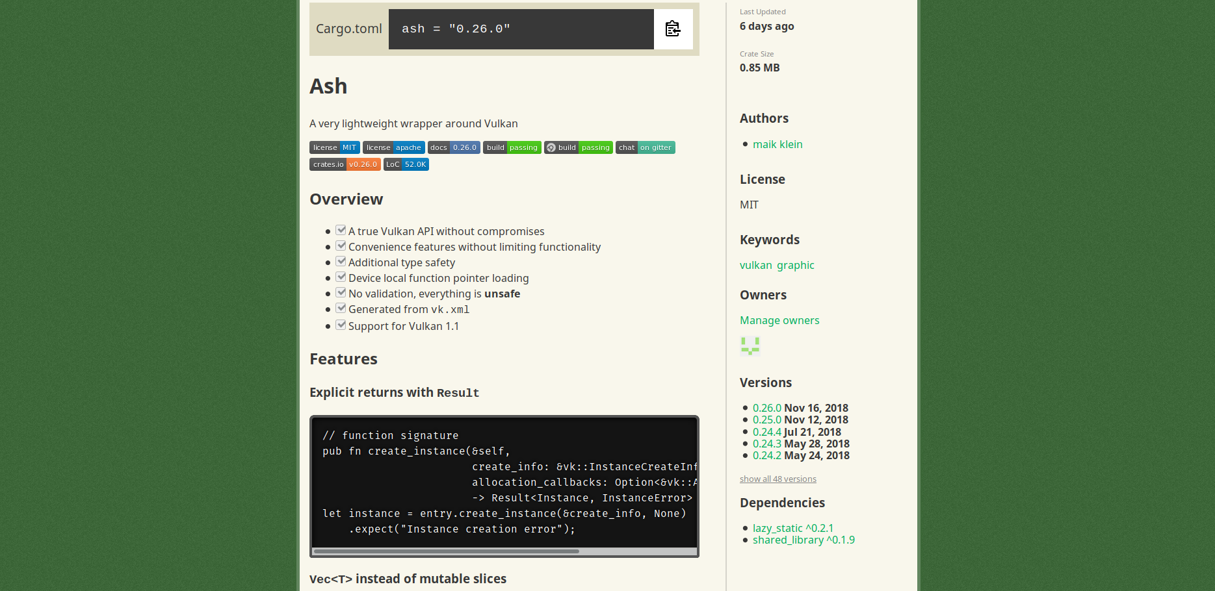This screenshot has height=591, width=1215.
Task: Toggle the 'Generated from vk.xml' checkbox
Action: click(341, 308)
